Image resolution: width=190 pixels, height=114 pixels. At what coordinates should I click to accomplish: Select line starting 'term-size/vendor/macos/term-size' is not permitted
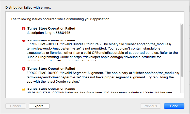(93, 49)
